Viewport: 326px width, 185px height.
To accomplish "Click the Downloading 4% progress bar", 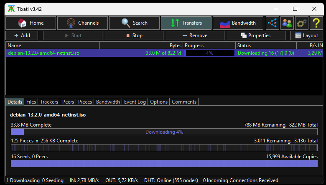I will [164, 132].
